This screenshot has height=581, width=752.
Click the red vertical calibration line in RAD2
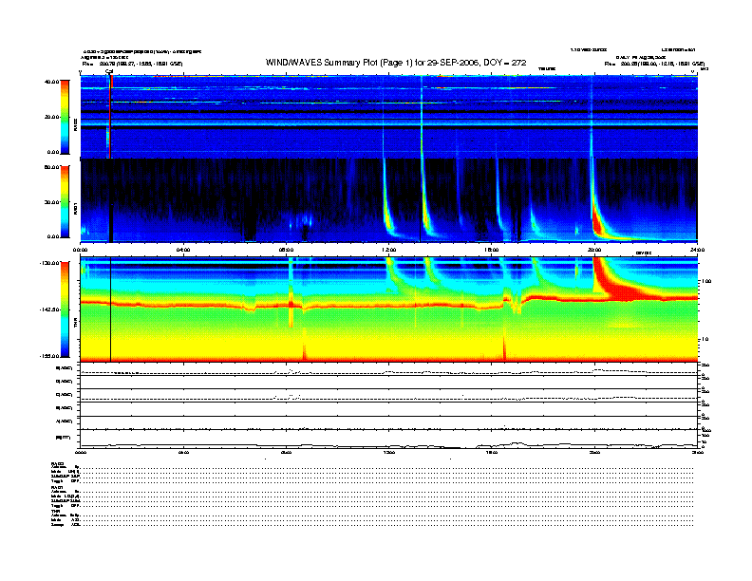[x=110, y=117]
